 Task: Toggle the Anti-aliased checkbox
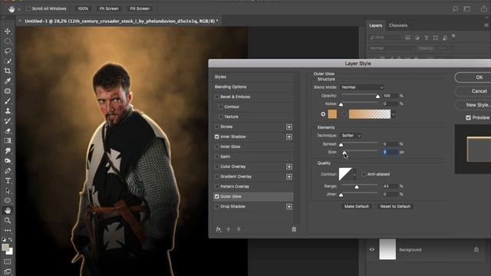[x=364, y=174]
